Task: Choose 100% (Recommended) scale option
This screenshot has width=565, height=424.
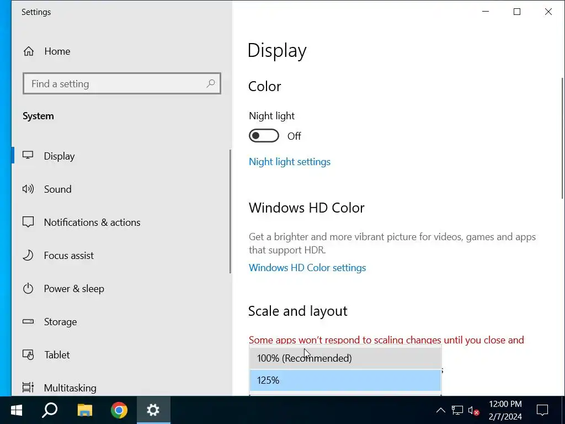Action: (x=345, y=358)
